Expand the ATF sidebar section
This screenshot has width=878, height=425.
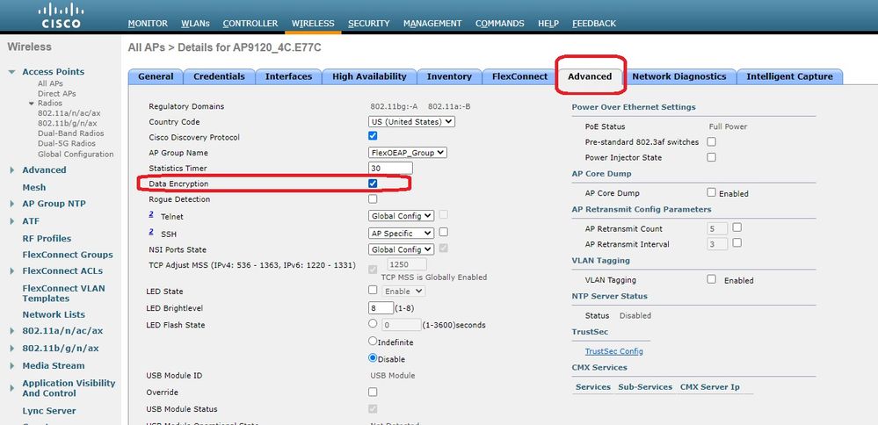tap(11, 221)
